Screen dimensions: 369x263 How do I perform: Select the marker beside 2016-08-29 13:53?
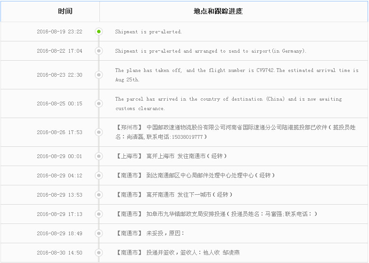click(x=99, y=195)
